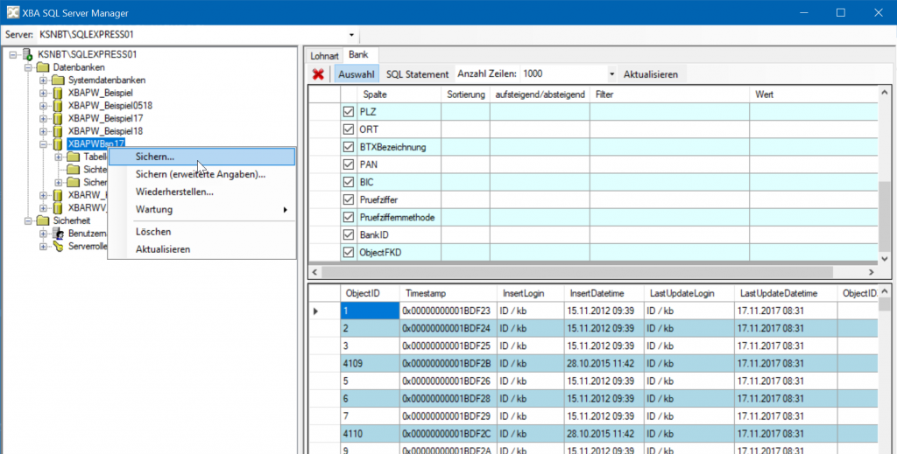Click the XBAPW_Beispiel0518 database icon
The image size is (897, 454).
tap(59, 106)
